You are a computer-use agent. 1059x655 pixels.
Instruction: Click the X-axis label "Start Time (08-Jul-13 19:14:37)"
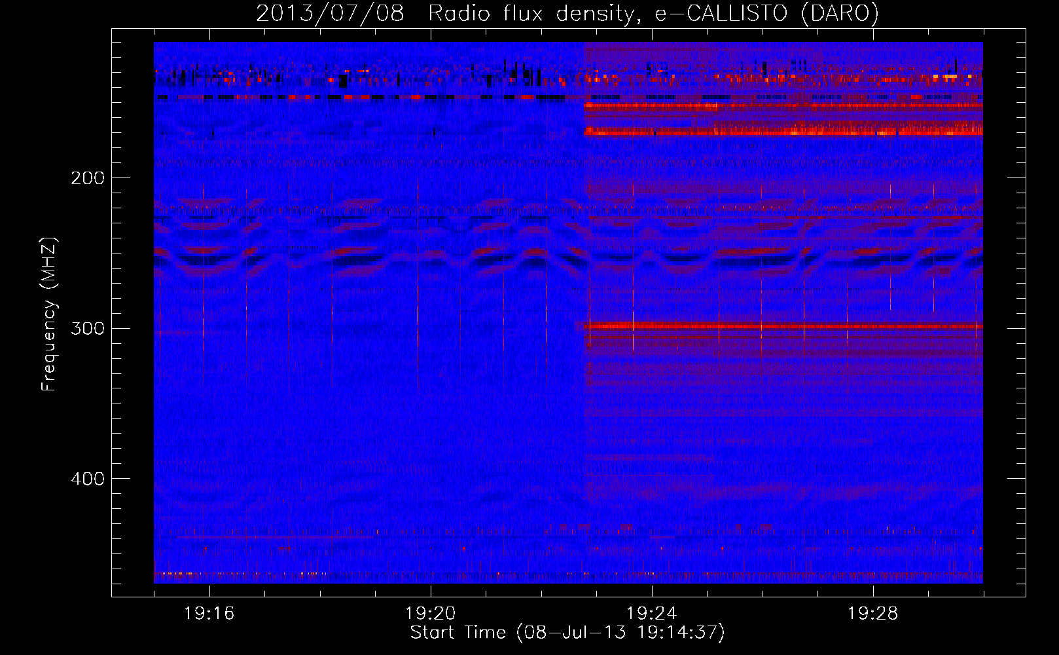(x=567, y=633)
